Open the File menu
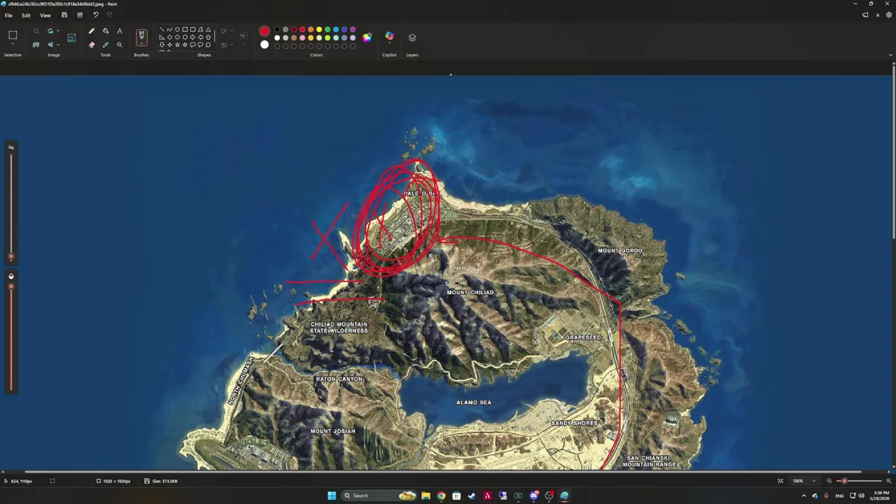 click(8, 15)
